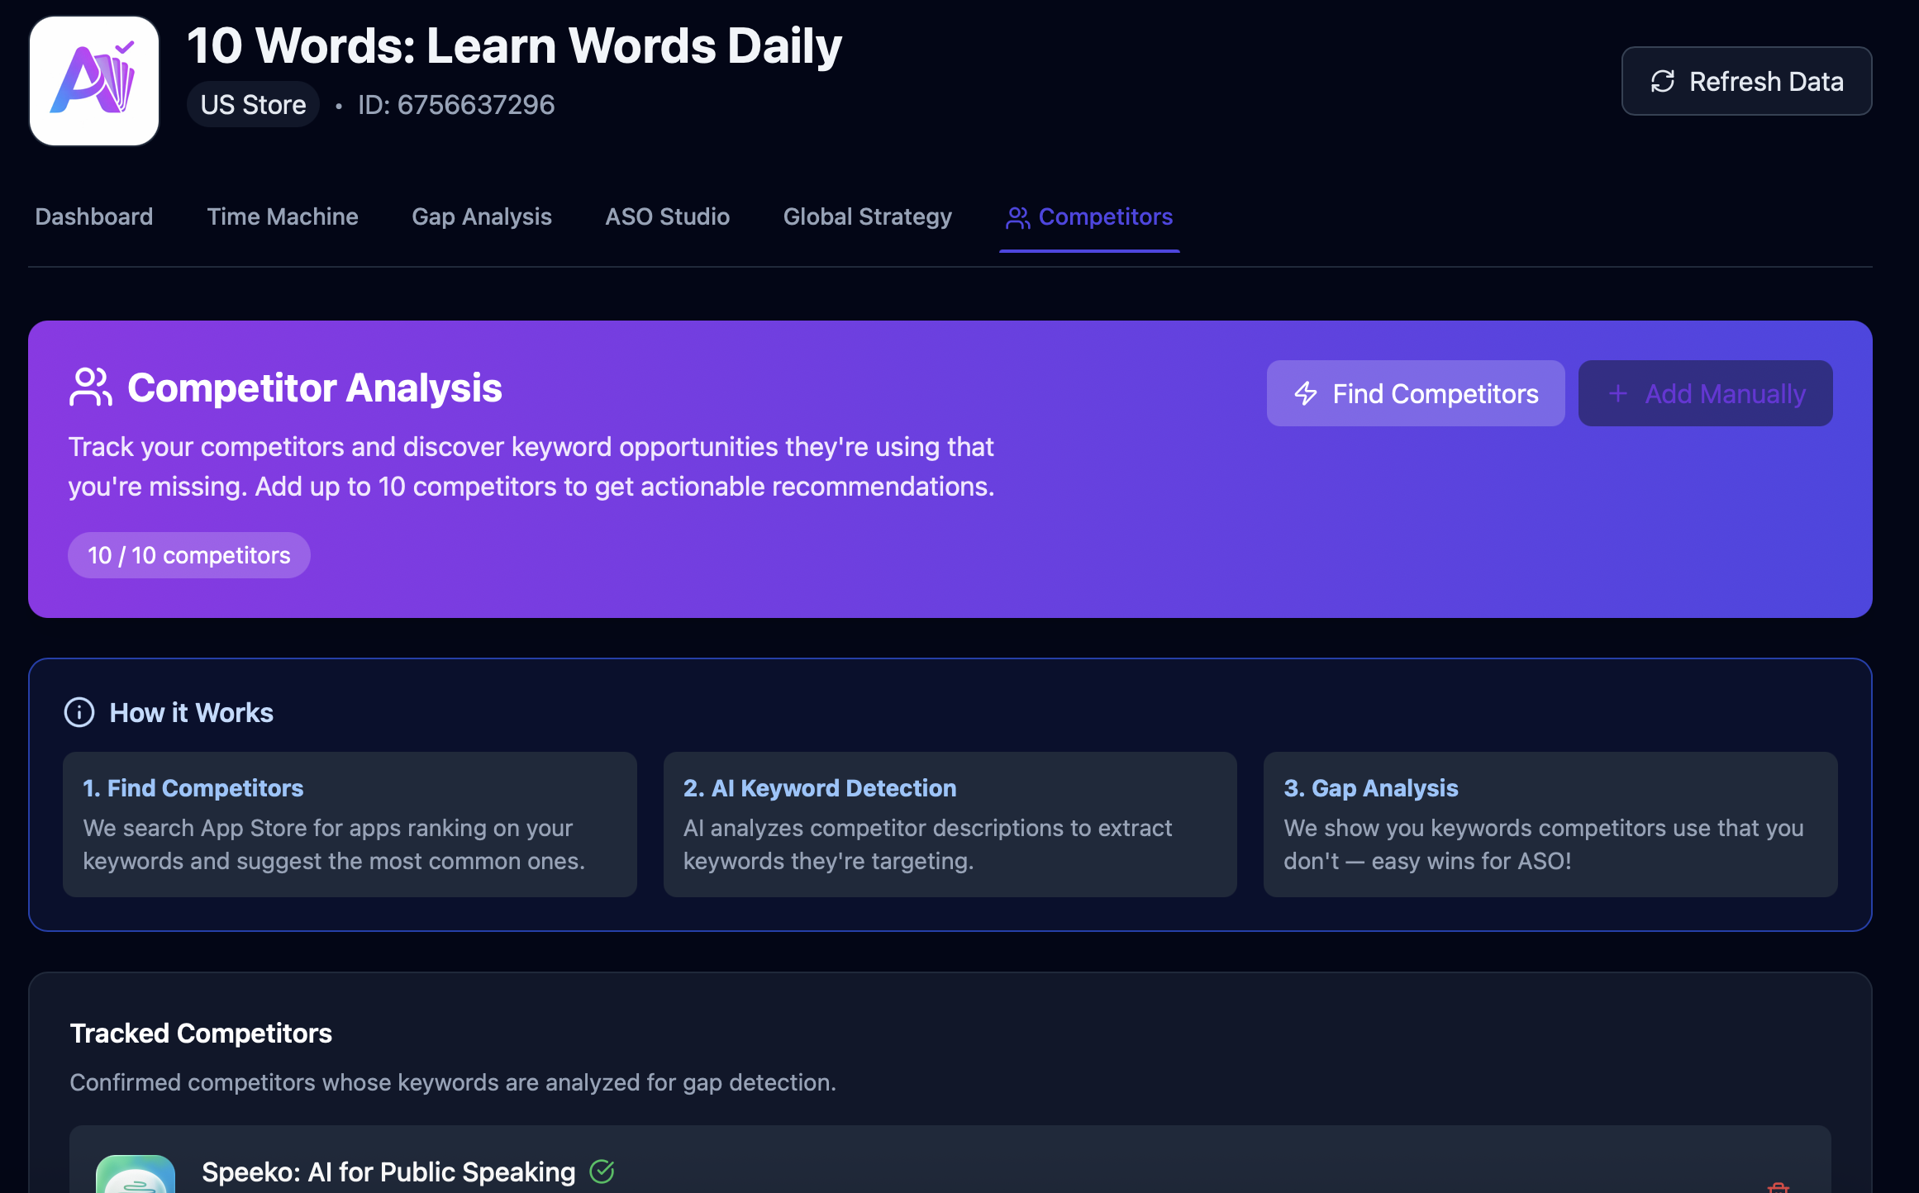1919x1193 pixels.
Task: Click the 10 Words app icon
Action: tap(94, 81)
